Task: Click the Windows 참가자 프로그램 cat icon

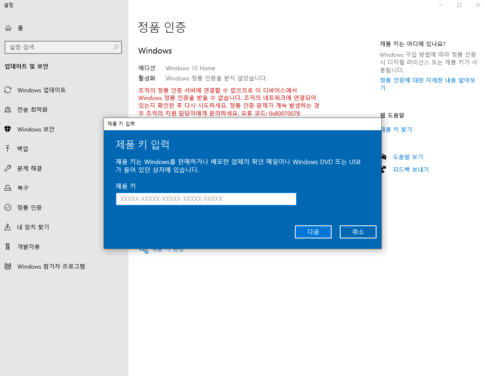Action: (8, 267)
